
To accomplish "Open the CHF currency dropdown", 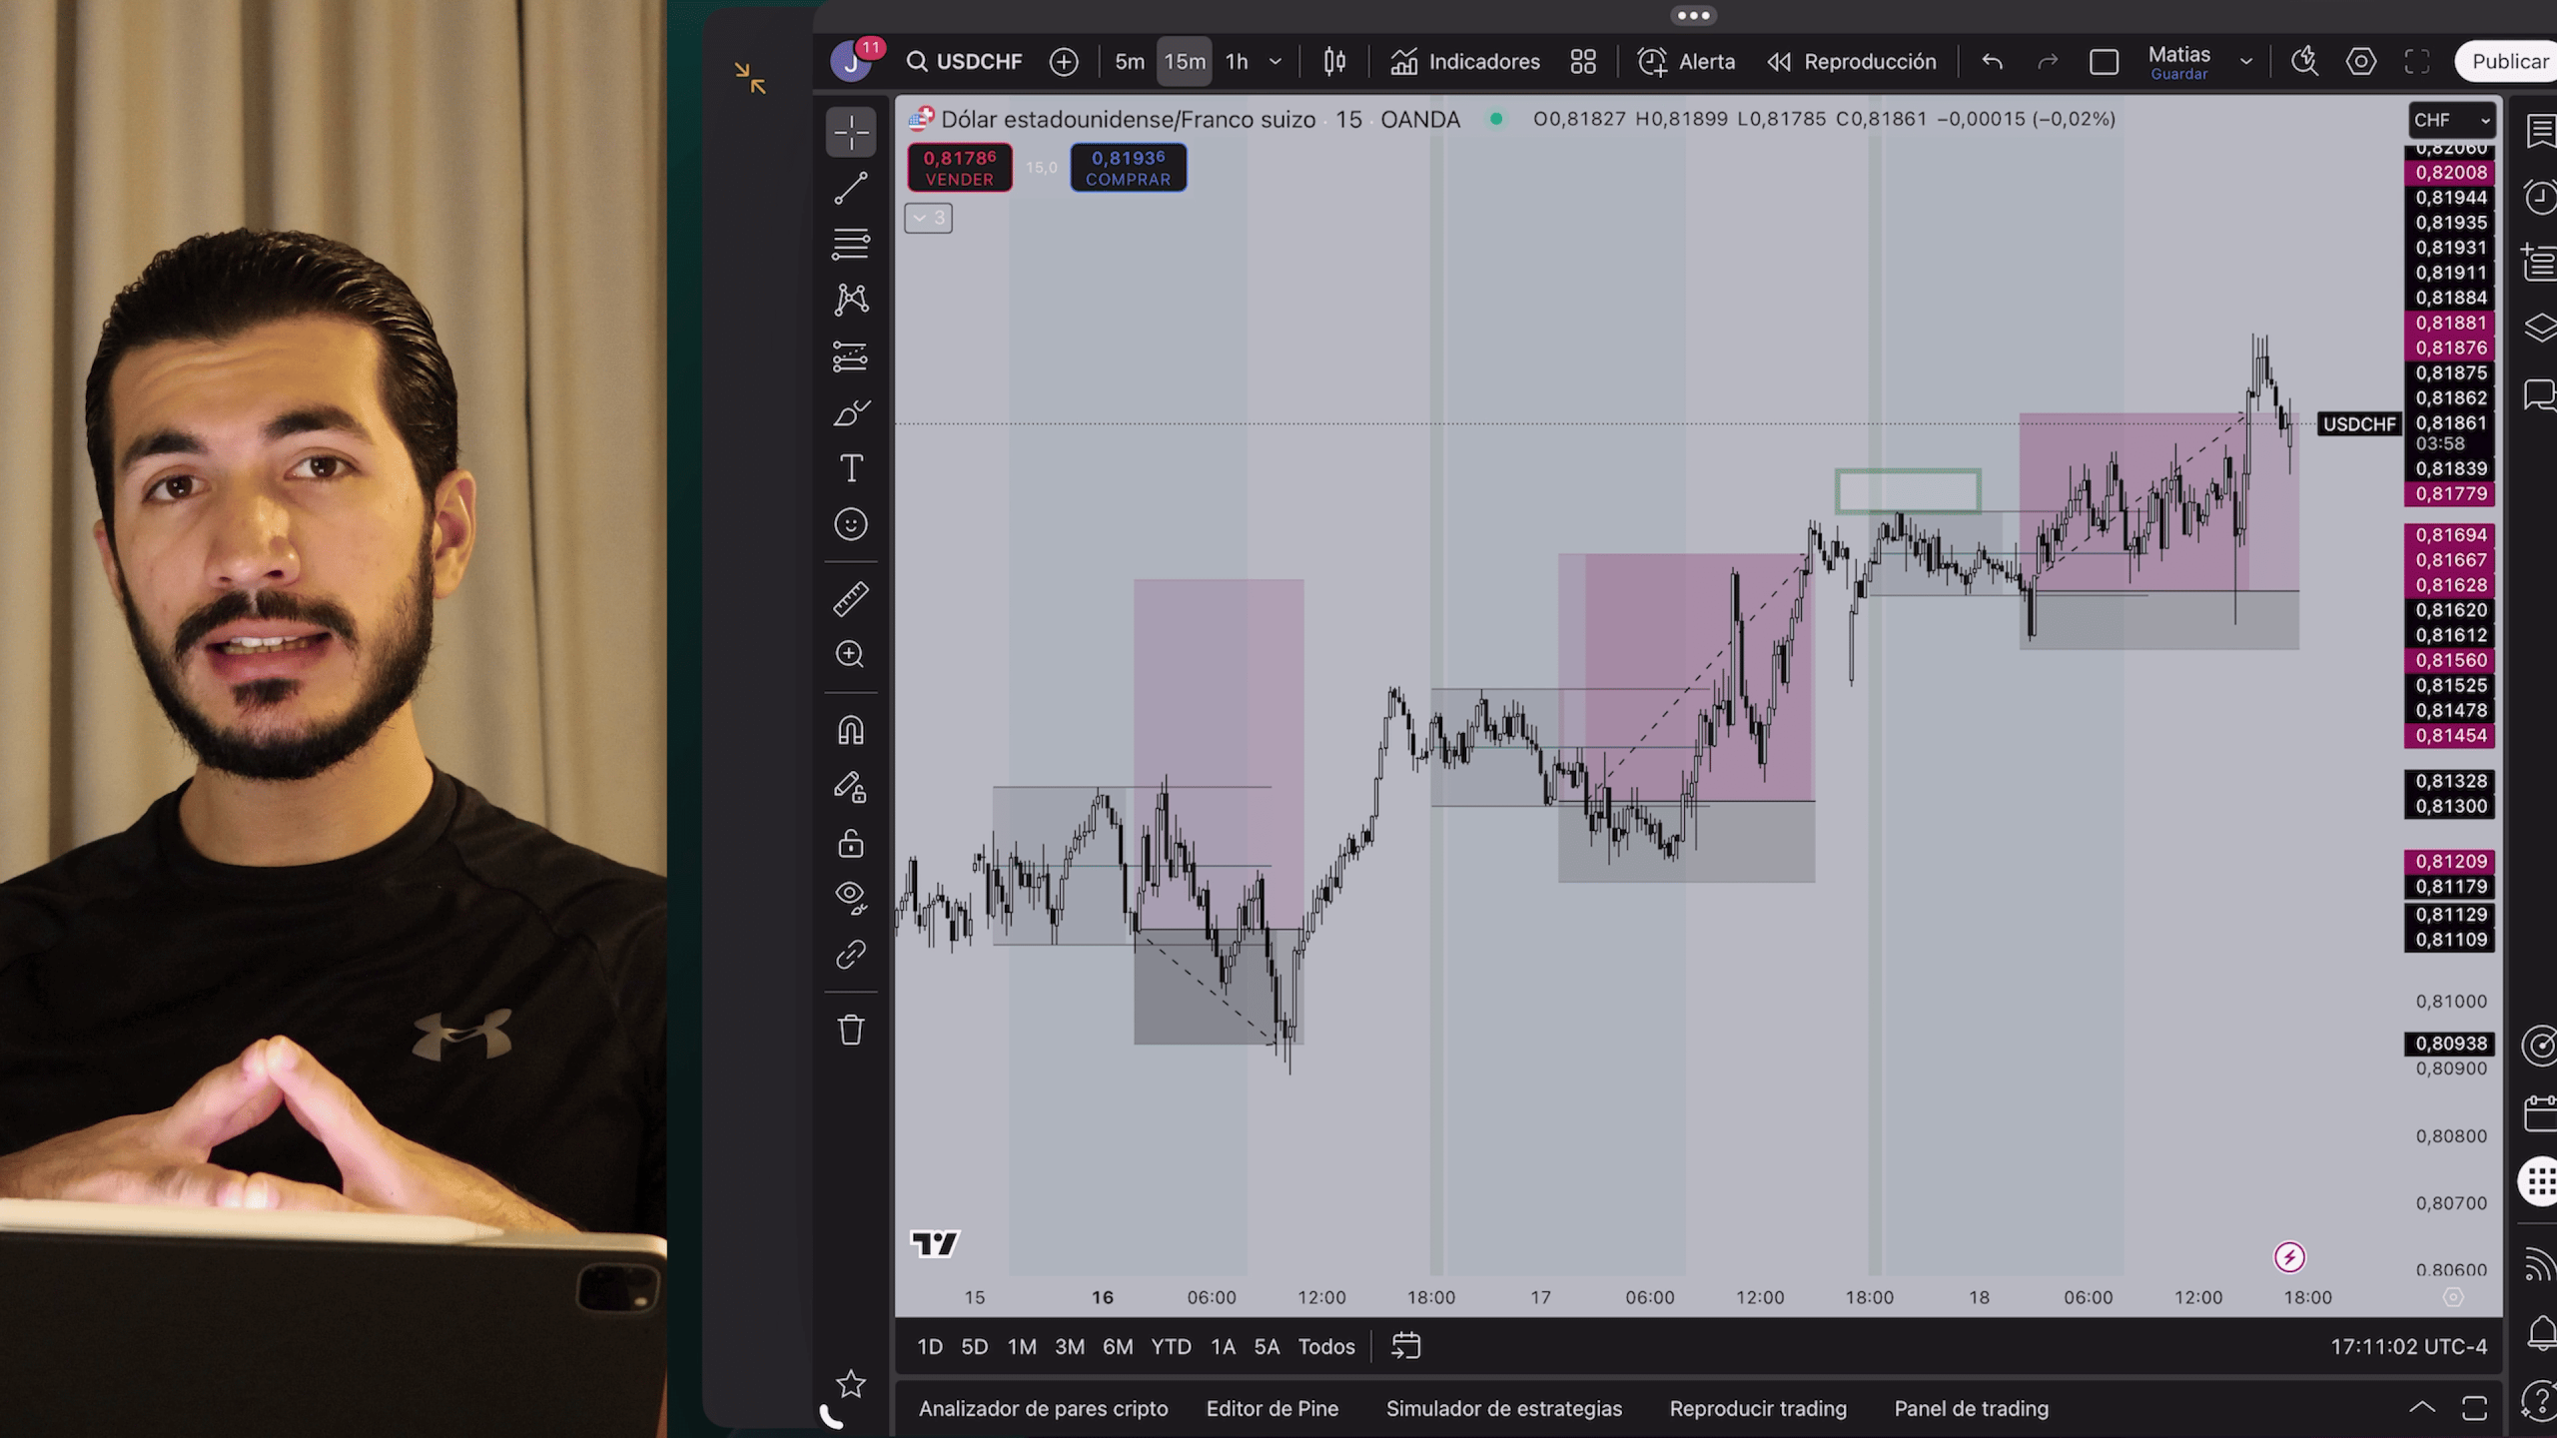I will click(2451, 121).
